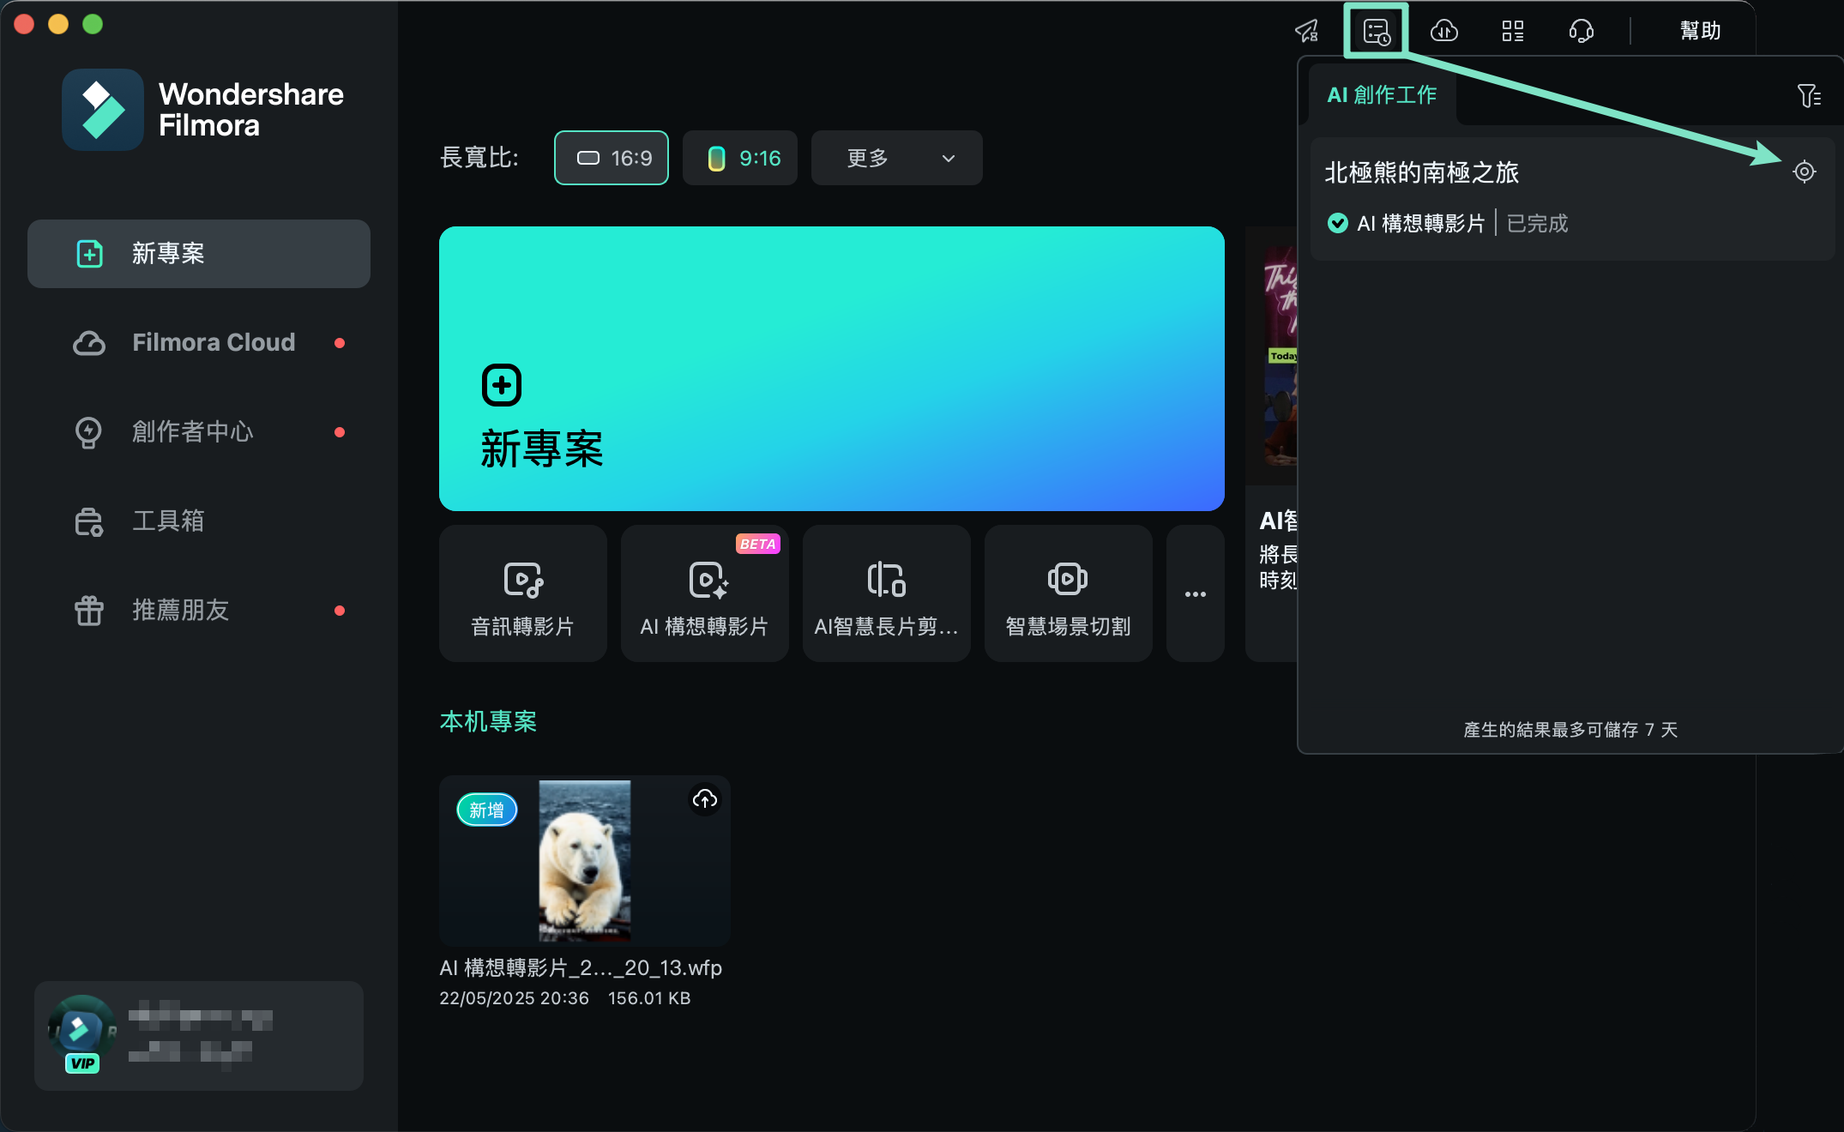This screenshot has width=1844, height=1132.
Task: Click the plus icon on 新專案 banner
Action: tap(502, 385)
